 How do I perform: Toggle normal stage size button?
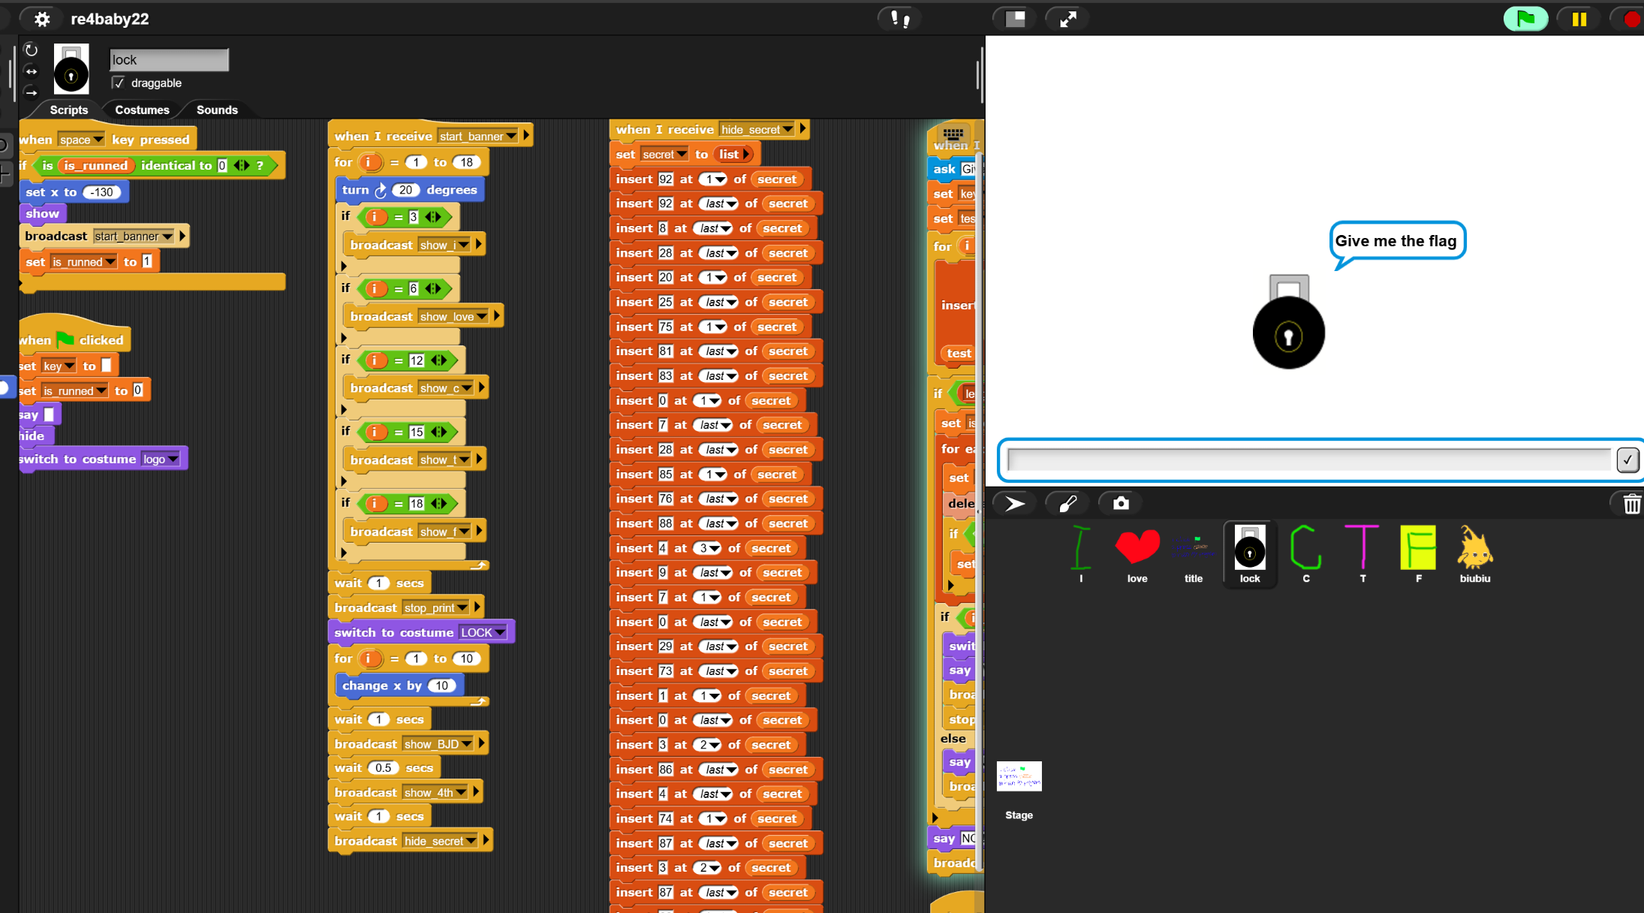click(1015, 19)
